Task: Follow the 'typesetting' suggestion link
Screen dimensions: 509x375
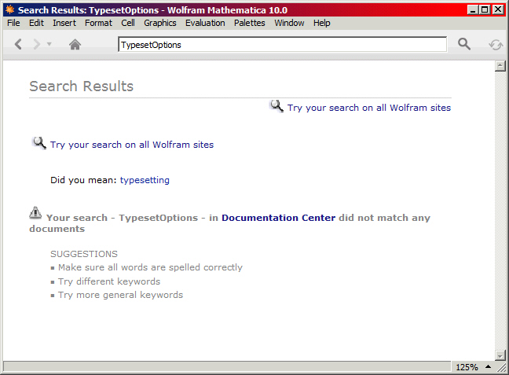Action: coord(145,180)
